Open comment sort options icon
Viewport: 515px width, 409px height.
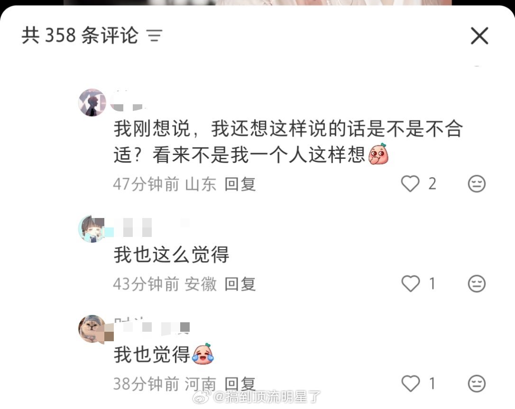tap(155, 36)
